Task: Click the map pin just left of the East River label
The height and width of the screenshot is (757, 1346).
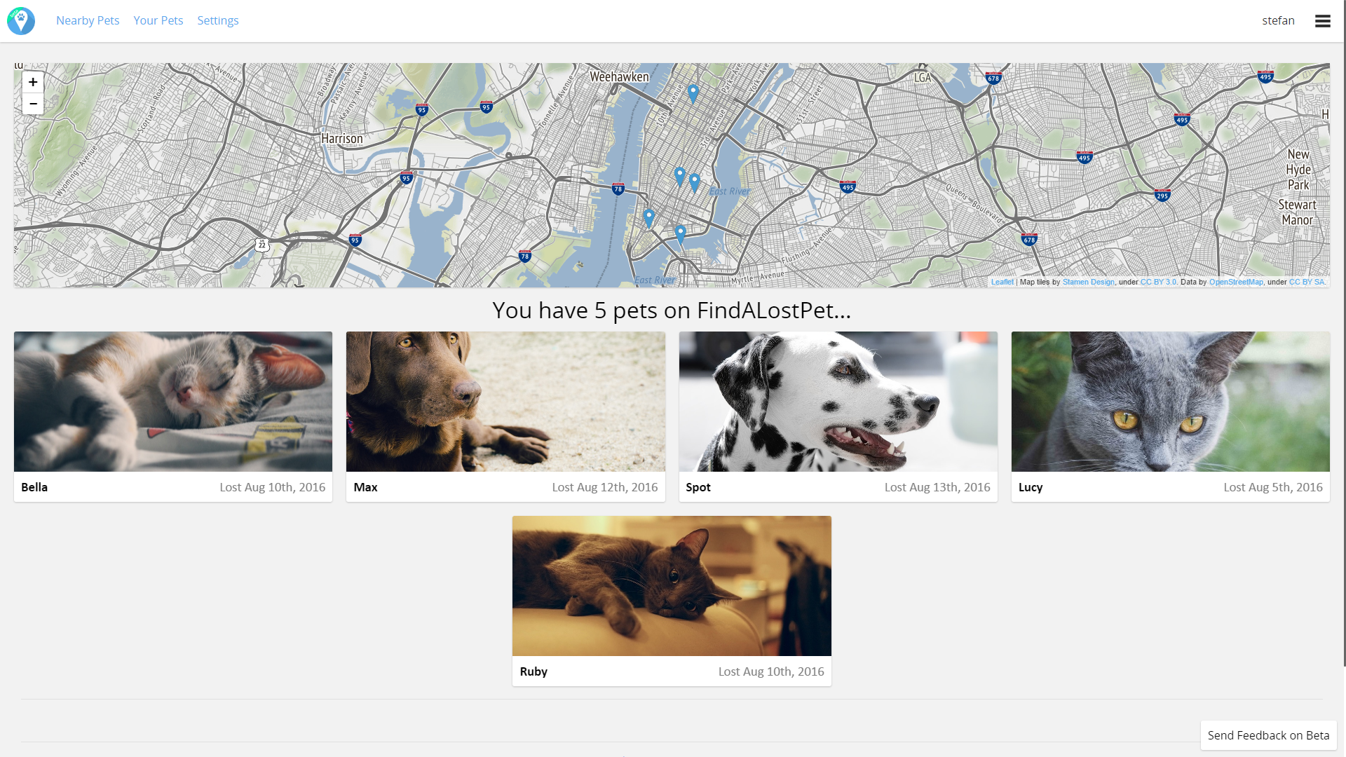Action: 695,182
